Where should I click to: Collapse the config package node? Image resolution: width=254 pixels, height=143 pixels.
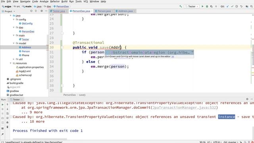14,19
